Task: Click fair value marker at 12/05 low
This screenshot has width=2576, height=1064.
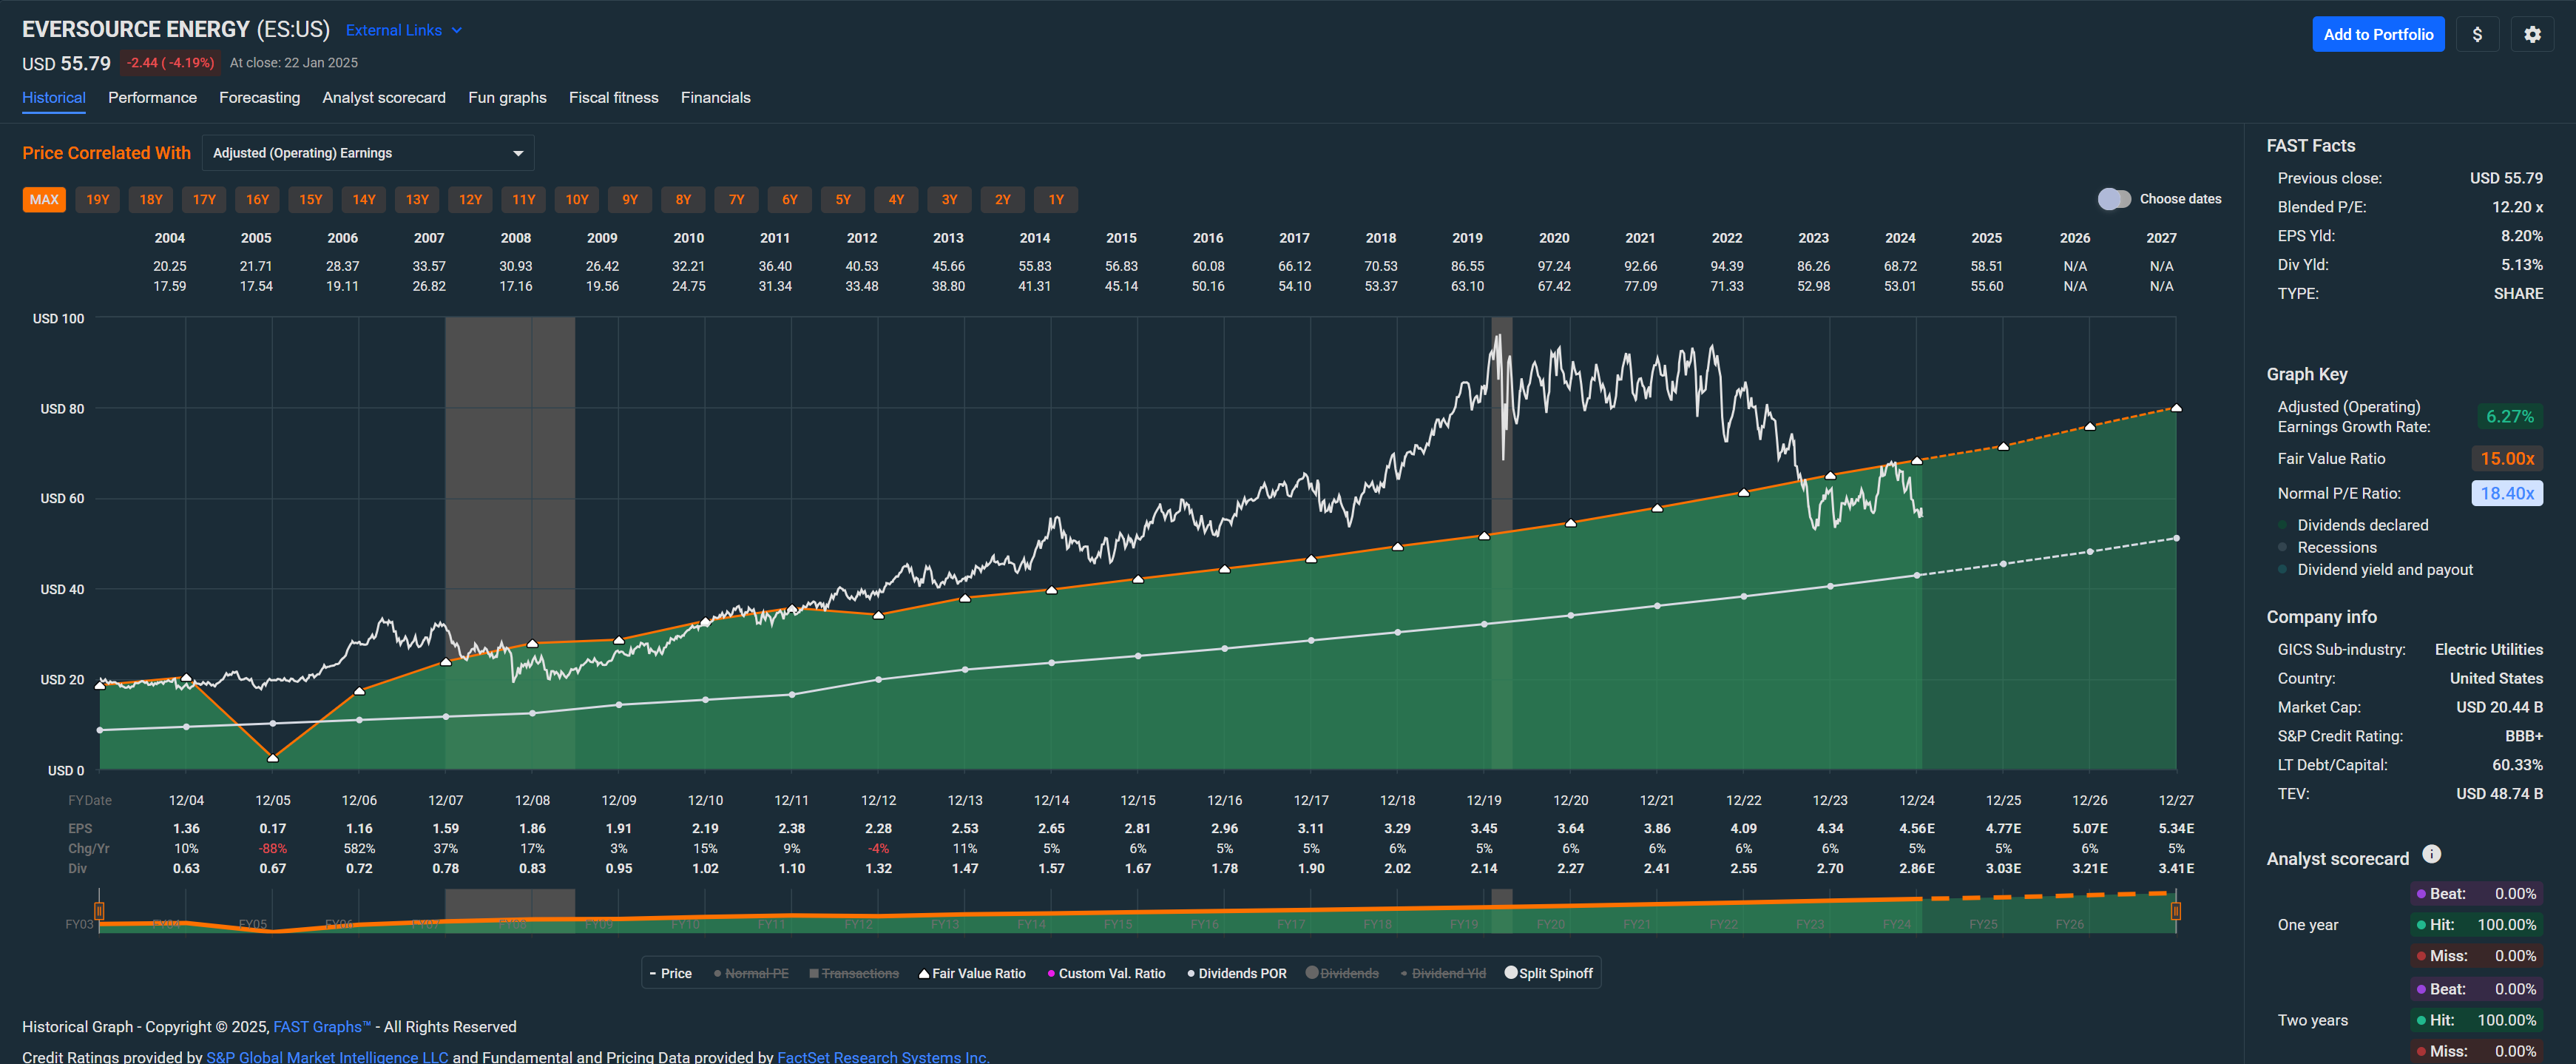Action: pyautogui.click(x=273, y=758)
